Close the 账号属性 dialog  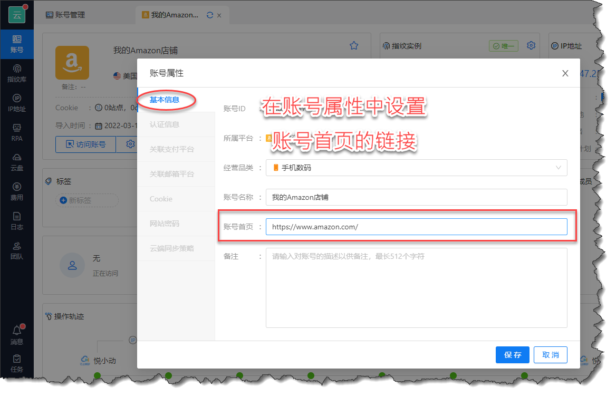[565, 73]
